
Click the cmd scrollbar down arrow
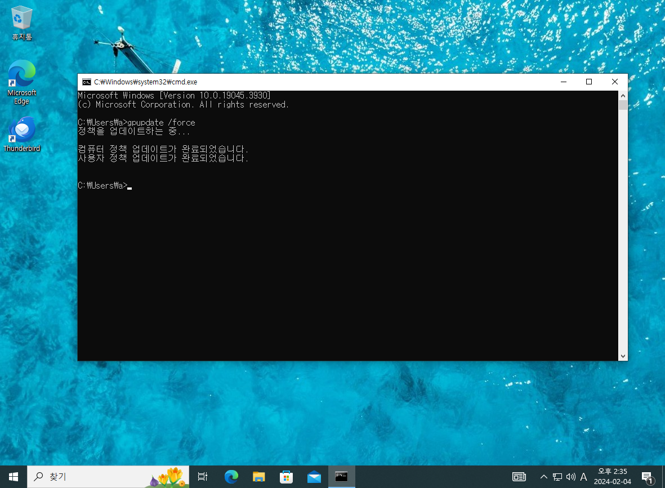click(x=623, y=356)
